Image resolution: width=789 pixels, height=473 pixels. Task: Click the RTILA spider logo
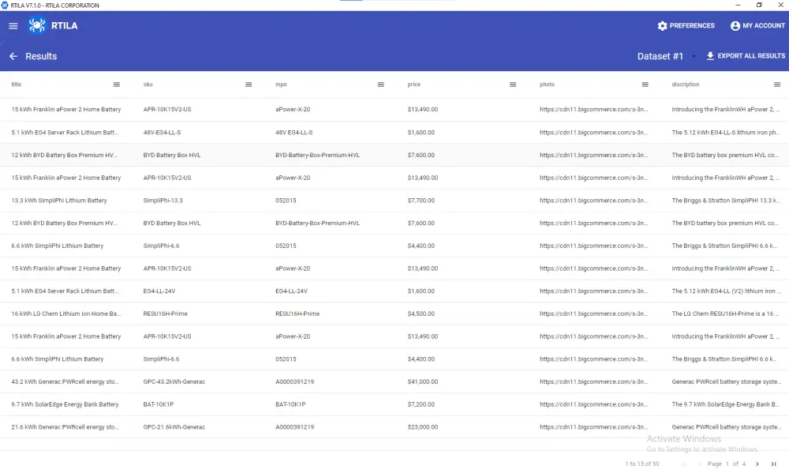tap(37, 25)
